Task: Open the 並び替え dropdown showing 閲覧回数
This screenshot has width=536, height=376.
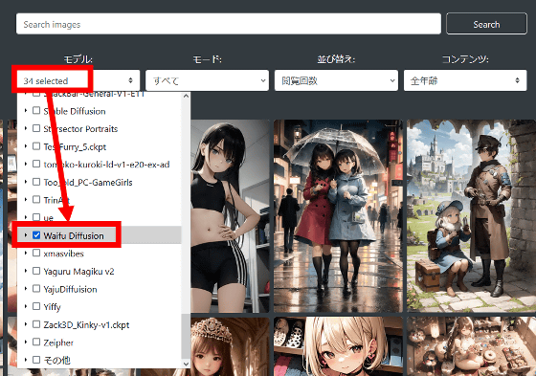Action: [x=336, y=80]
